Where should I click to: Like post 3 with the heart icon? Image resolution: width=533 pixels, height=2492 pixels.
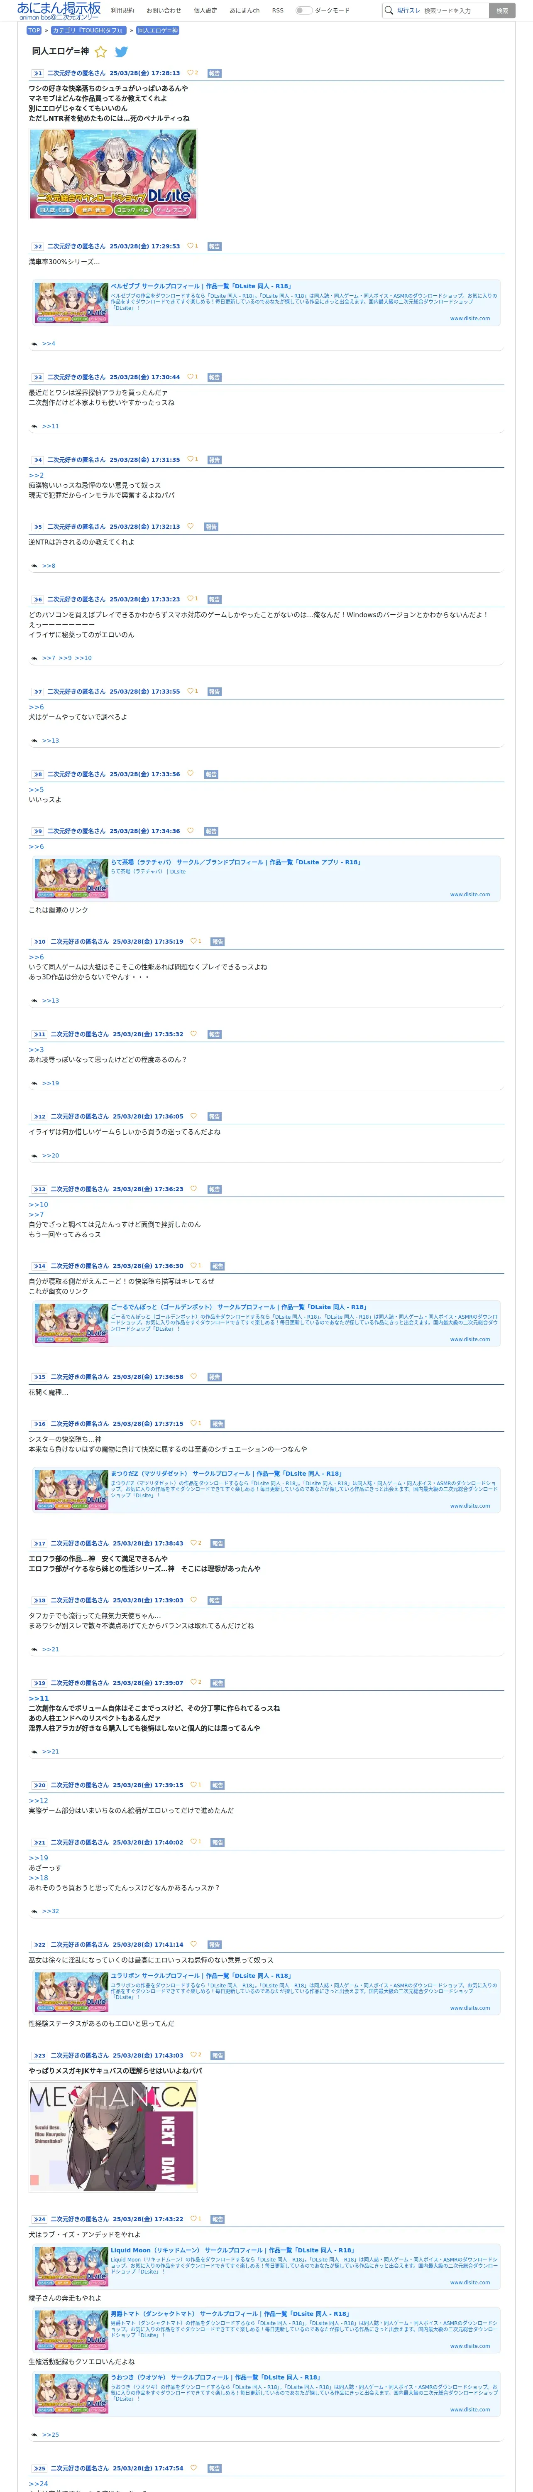[190, 376]
